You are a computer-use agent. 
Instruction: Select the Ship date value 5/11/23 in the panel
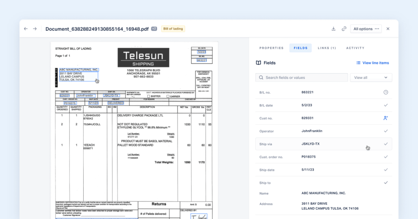(308, 170)
